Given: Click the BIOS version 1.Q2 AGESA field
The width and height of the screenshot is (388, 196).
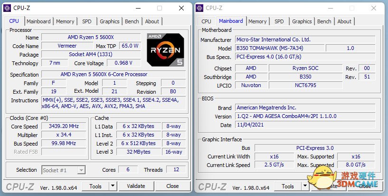Looking at the screenshot, I should click(305, 116).
